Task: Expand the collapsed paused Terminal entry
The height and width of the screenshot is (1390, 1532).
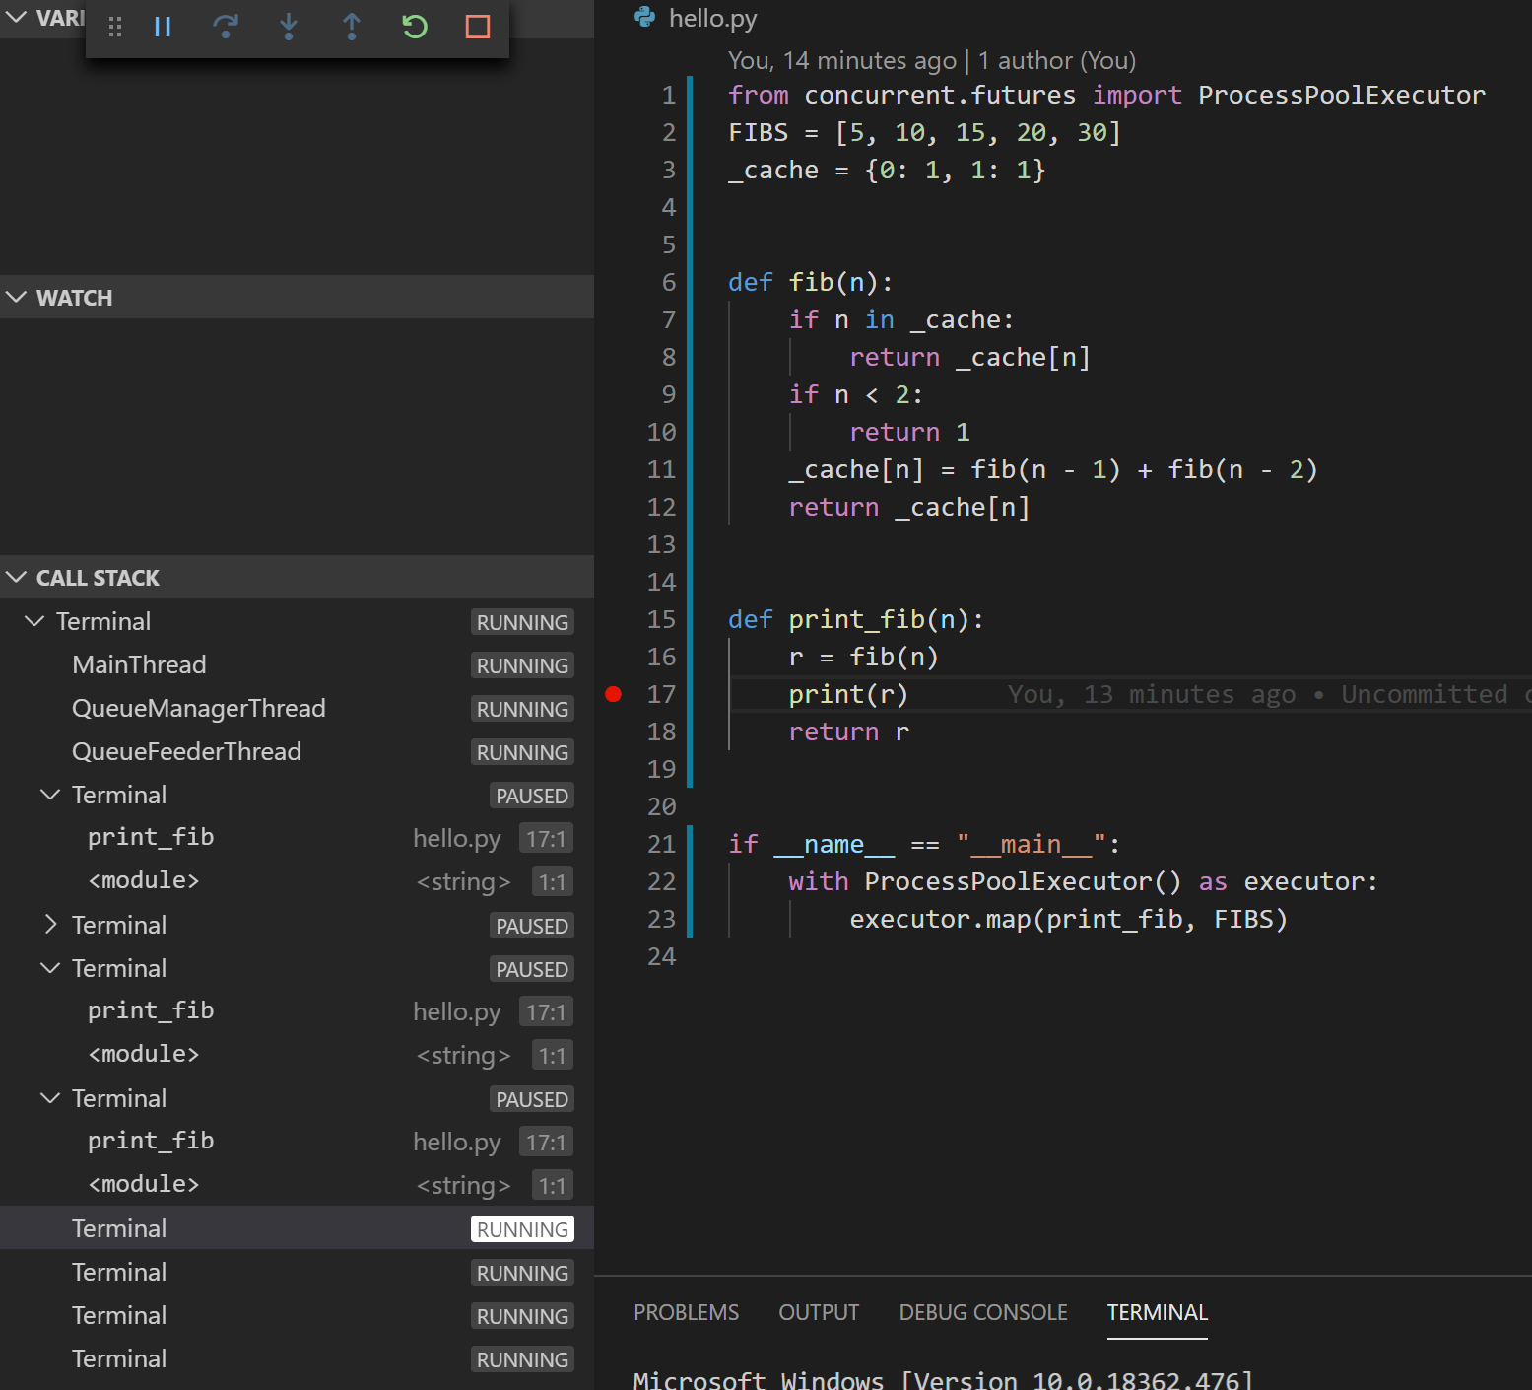Action: (50, 925)
